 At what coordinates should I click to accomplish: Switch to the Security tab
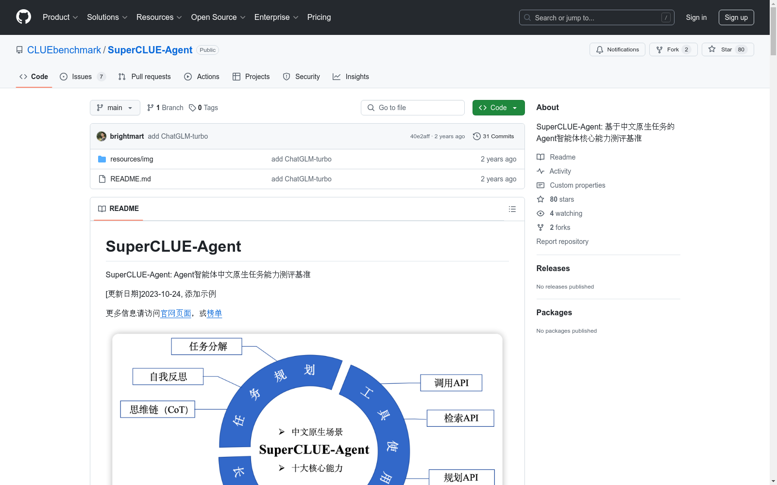(302, 77)
